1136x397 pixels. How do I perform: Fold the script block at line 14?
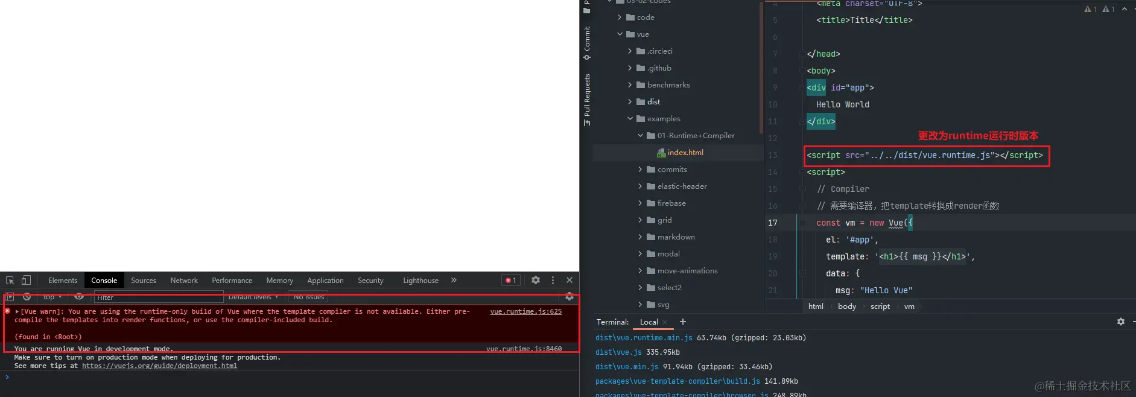coord(802,172)
